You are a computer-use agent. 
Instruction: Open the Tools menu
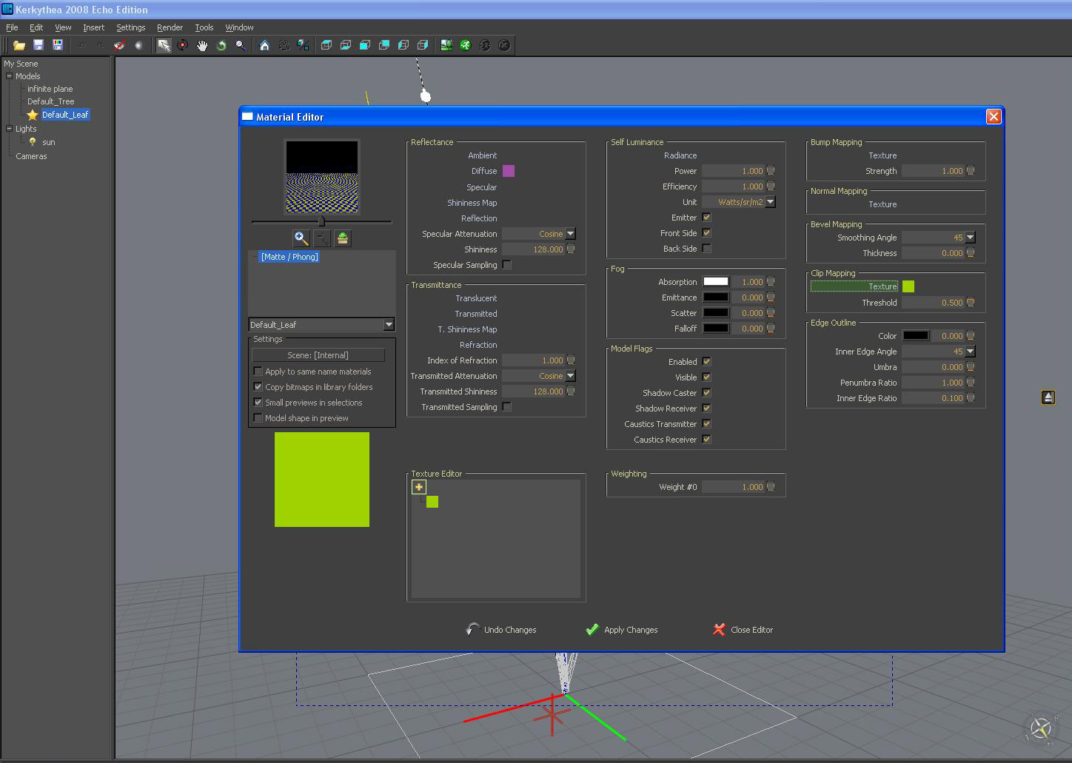[204, 27]
